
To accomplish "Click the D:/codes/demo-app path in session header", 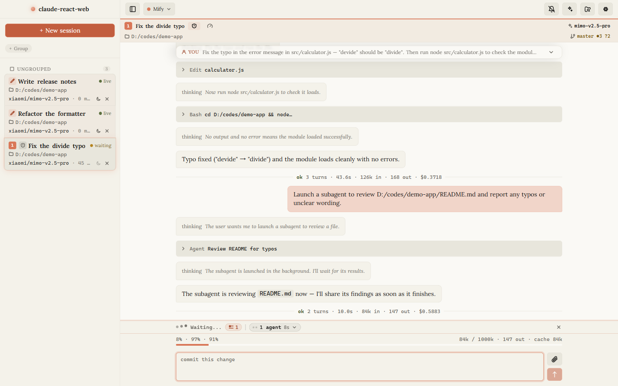I will pyautogui.click(x=154, y=36).
